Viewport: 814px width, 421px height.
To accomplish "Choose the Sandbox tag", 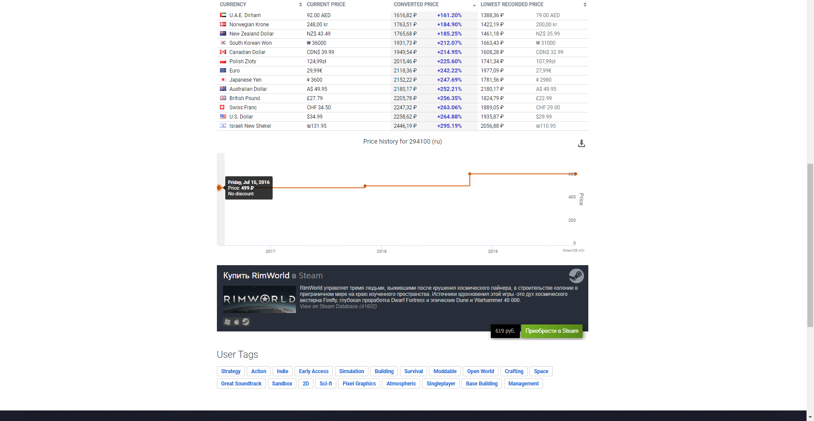I will [x=282, y=384].
